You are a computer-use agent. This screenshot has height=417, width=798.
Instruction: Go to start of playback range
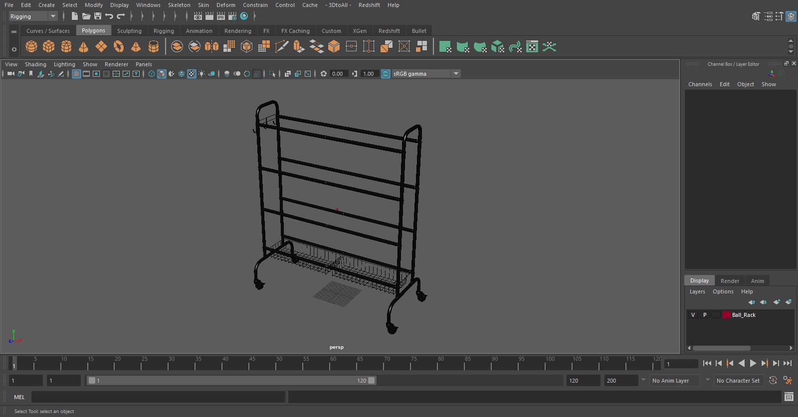[707, 363]
